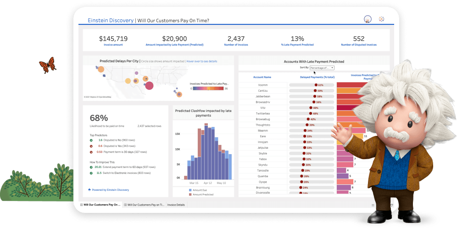Click the 2,437 selected rows text
The width and height of the screenshot is (457, 234).
pos(149,126)
